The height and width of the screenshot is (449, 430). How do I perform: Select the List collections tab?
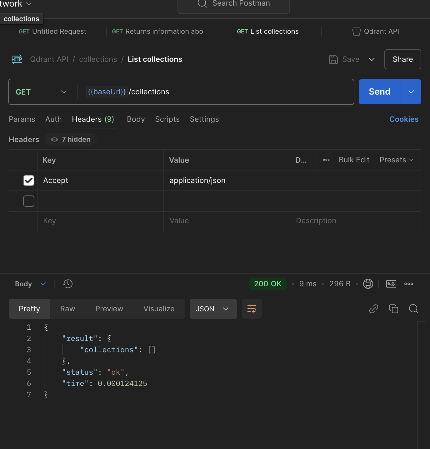[268, 31]
